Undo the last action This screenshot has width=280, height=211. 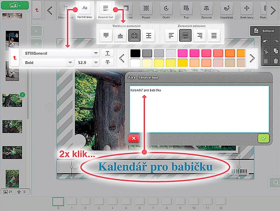click(266, 41)
